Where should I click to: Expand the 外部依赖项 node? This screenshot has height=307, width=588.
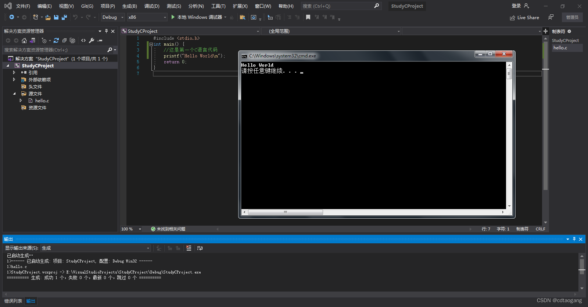tap(14, 80)
